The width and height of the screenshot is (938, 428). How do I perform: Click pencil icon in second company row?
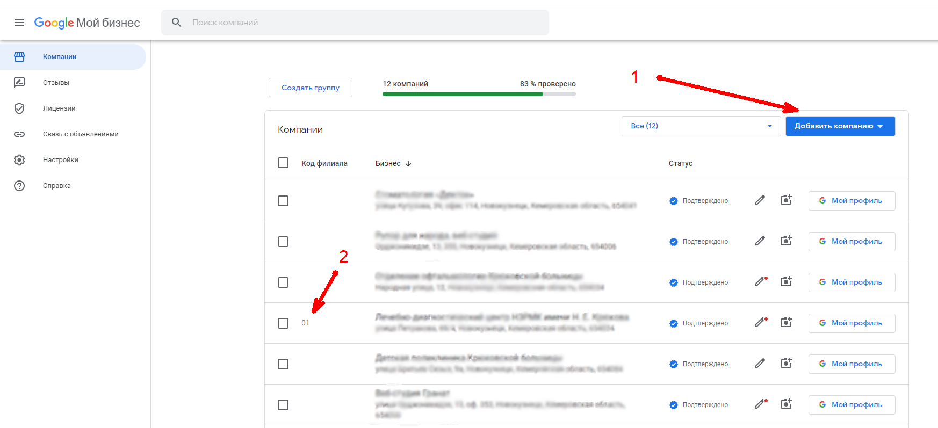tap(760, 241)
